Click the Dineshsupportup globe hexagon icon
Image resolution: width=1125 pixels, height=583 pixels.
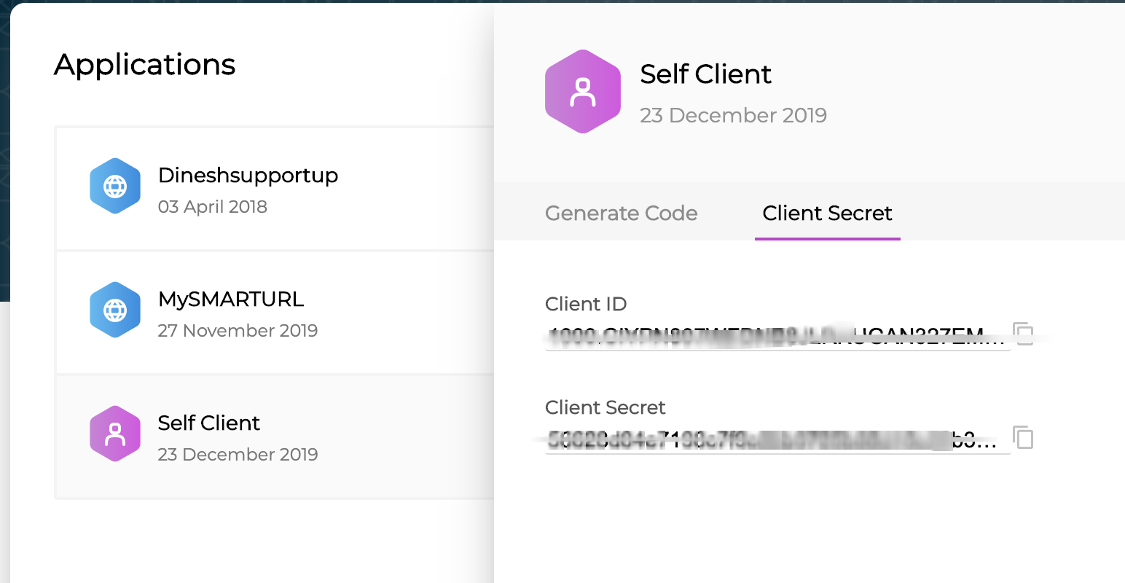click(x=115, y=187)
